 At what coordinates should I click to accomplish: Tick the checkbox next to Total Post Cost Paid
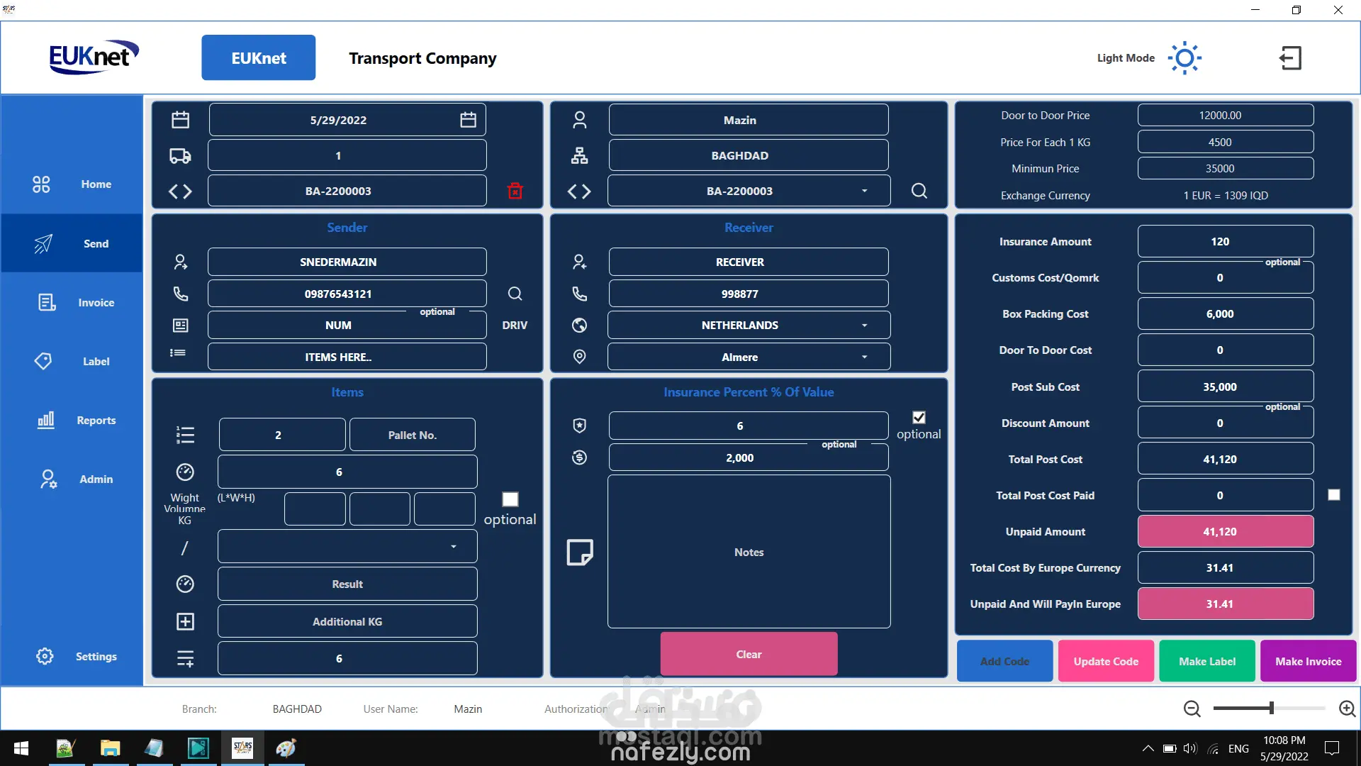(x=1334, y=495)
